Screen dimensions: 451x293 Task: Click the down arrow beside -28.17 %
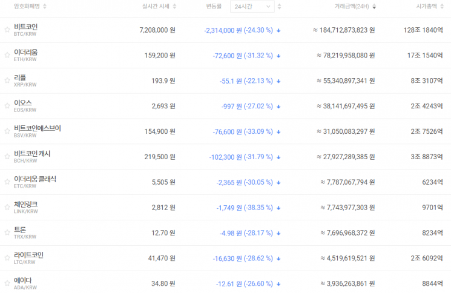tap(278, 233)
